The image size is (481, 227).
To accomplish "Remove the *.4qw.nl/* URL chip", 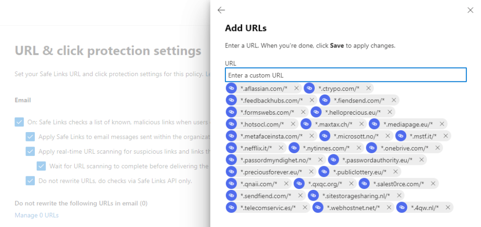I will click(448, 208).
